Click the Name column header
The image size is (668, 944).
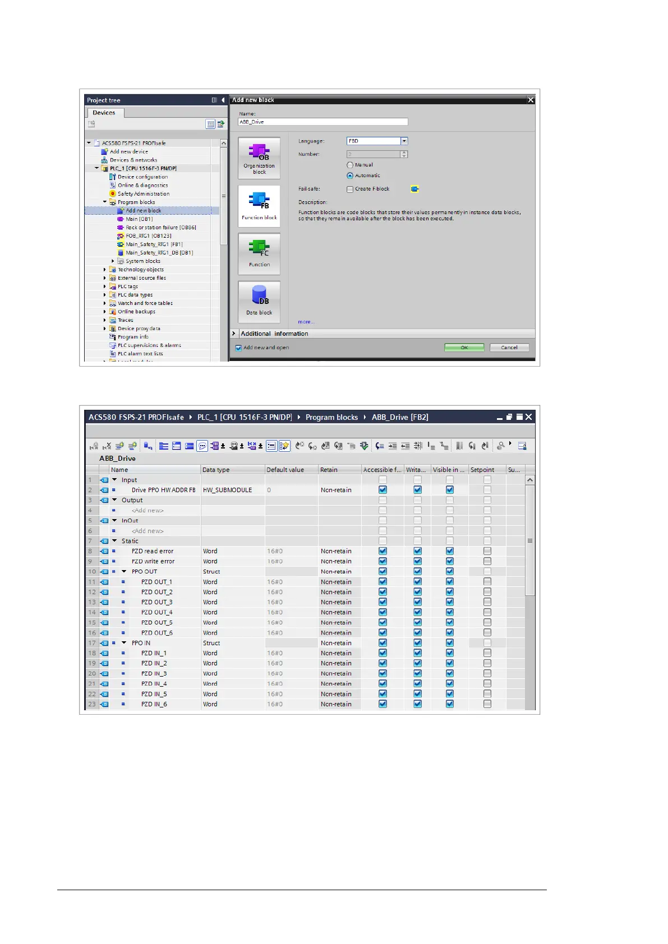[x=155, y=470]
